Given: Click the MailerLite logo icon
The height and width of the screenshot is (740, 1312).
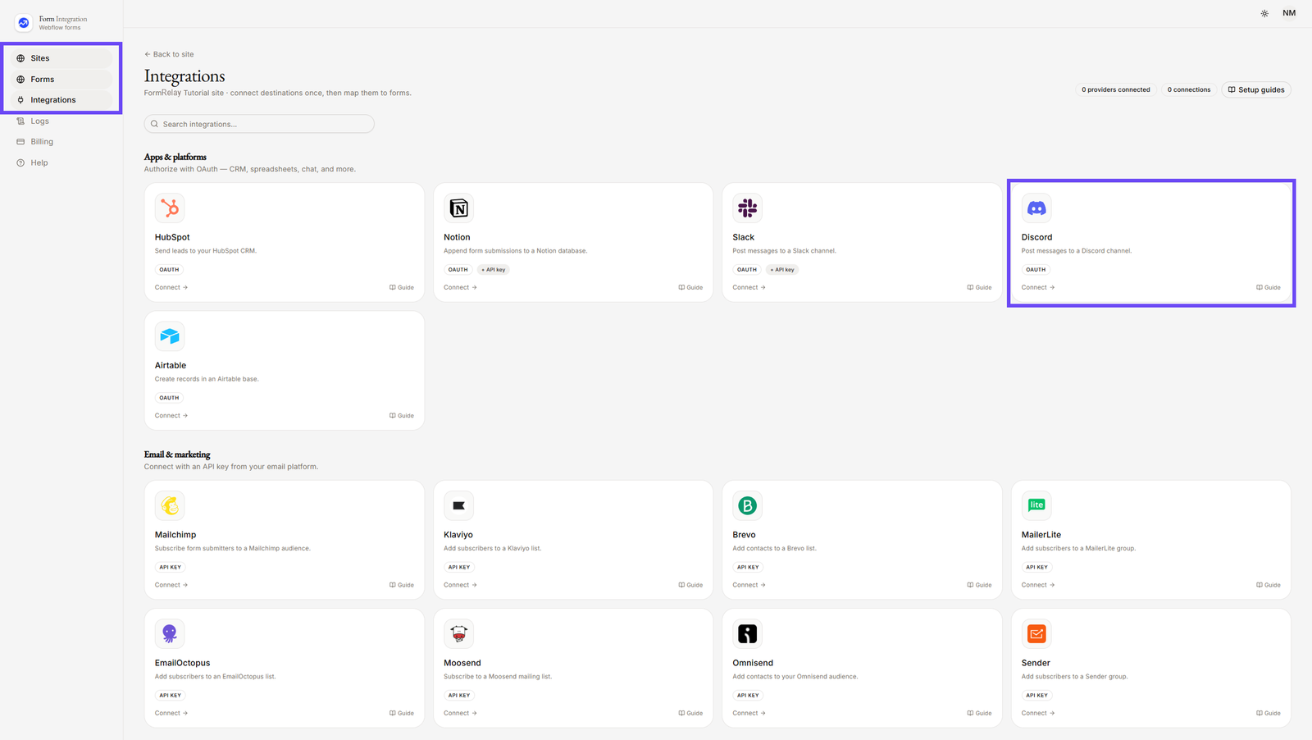Looking at the screenshot, I should 1036,505.
